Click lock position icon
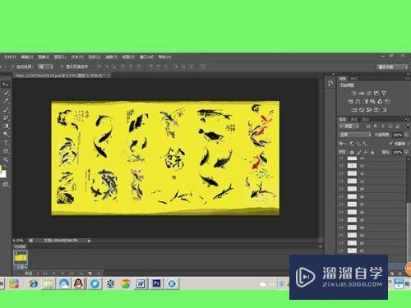 366,152
